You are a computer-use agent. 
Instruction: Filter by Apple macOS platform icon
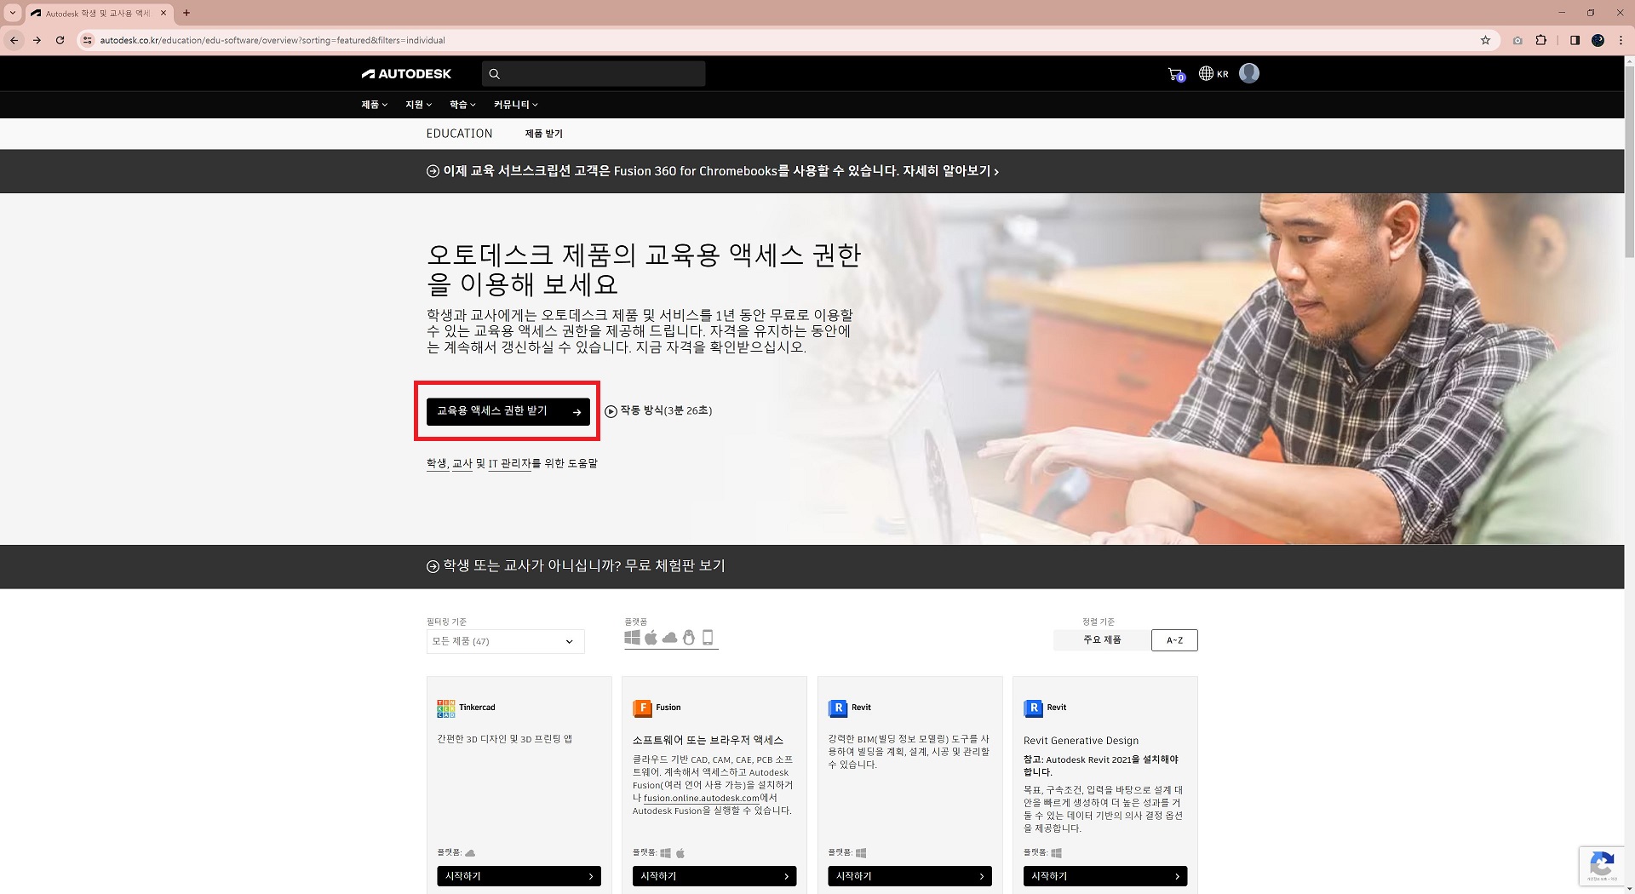coord(651,638)
